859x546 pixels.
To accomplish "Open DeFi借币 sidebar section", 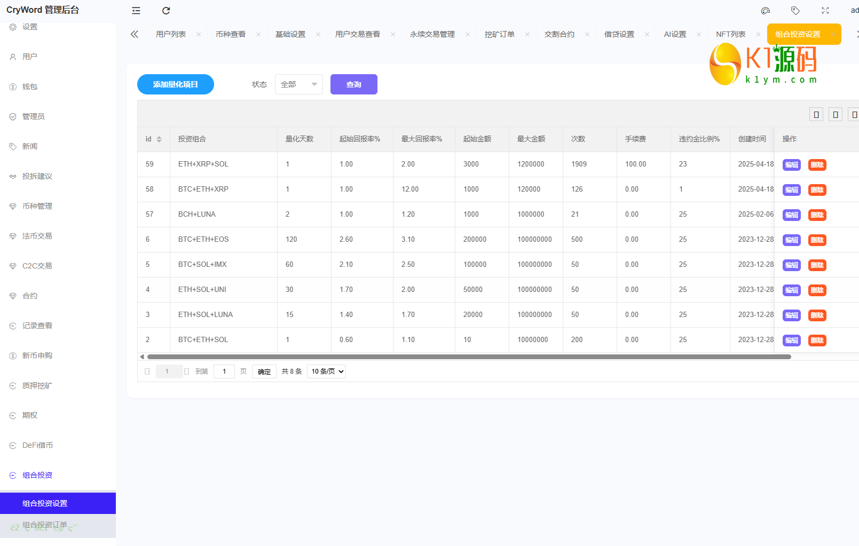I will coord(58,445).
